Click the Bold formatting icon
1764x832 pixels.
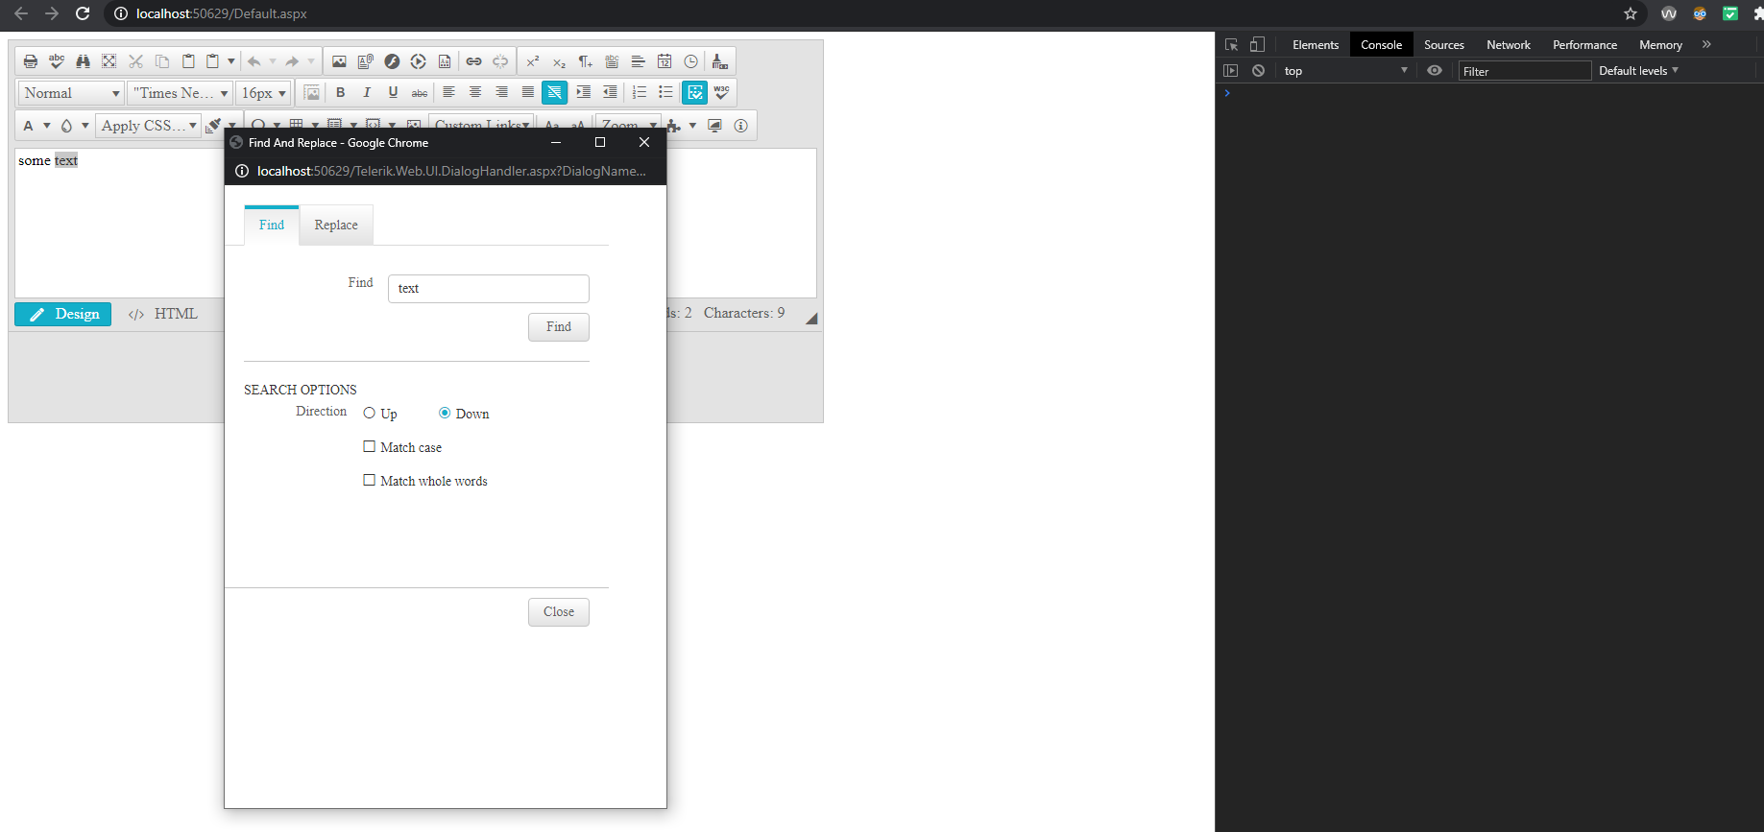(340, 92)
